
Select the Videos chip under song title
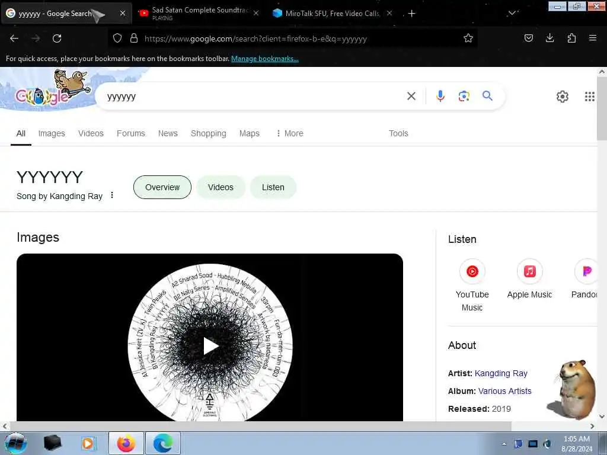click(x=221, y=187)
